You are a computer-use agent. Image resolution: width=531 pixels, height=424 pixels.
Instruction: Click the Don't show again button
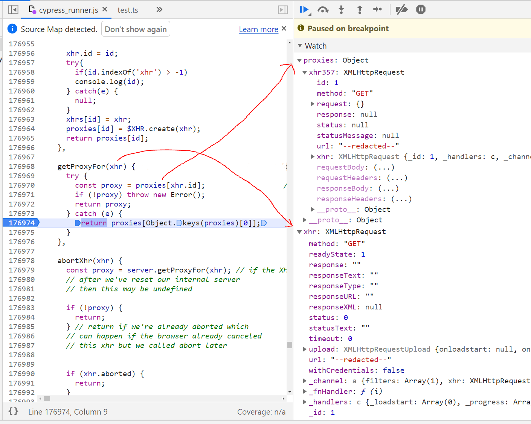[x=136, y=29]
